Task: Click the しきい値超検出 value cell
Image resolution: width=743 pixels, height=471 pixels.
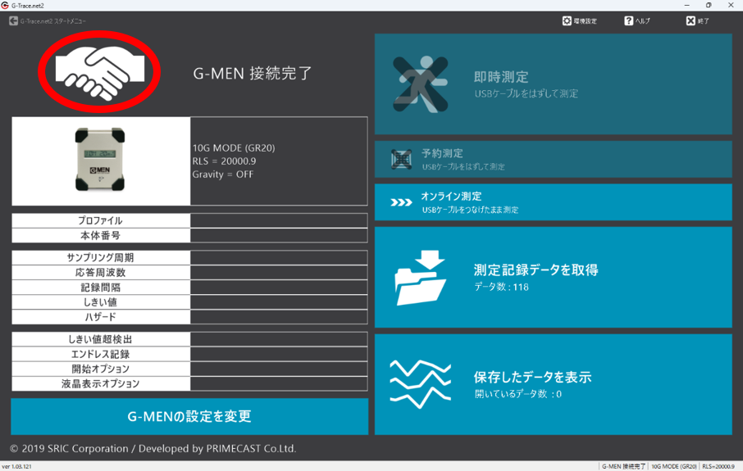Action: point(279,339)
